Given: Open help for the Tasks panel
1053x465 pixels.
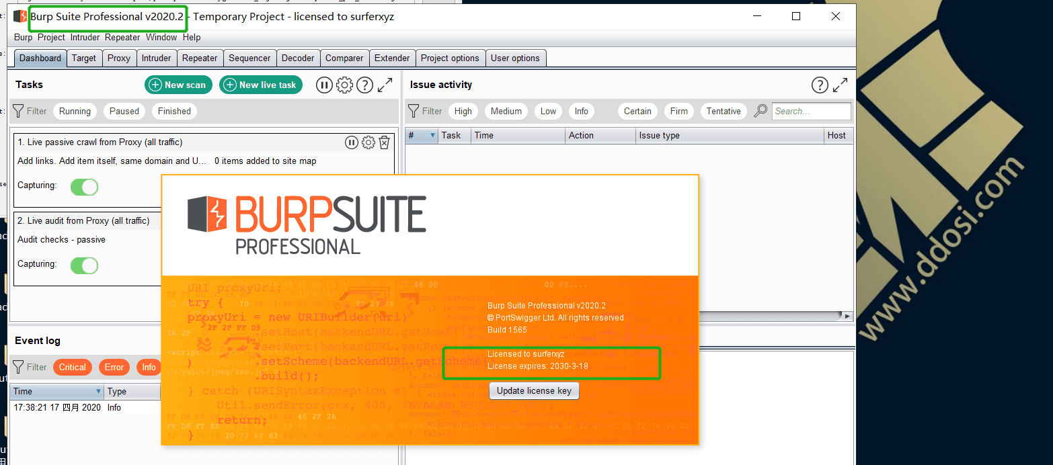Looking at the screenshot, I should [364, 85].
